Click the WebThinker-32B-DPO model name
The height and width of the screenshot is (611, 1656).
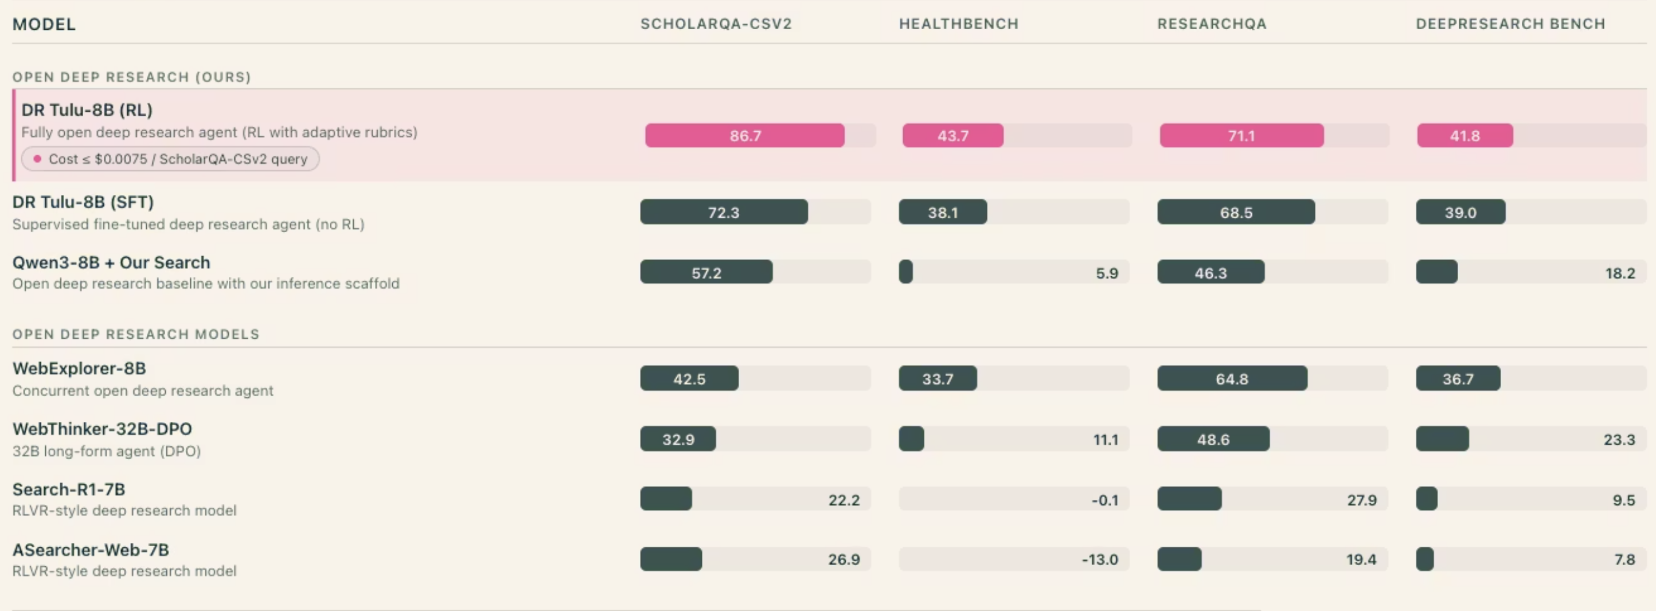tap(102, 429)
